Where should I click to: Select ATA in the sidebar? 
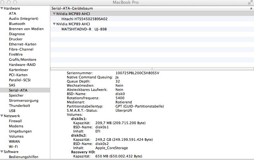pos(12,13)
